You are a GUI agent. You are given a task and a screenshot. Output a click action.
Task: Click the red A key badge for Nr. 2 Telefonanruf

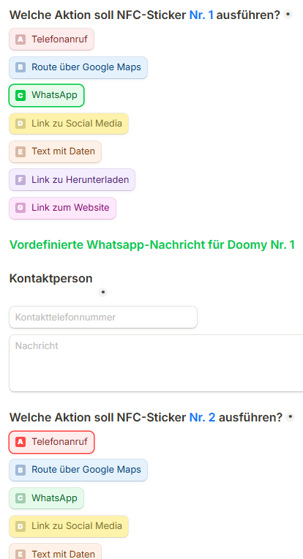(x=20, y=442)
